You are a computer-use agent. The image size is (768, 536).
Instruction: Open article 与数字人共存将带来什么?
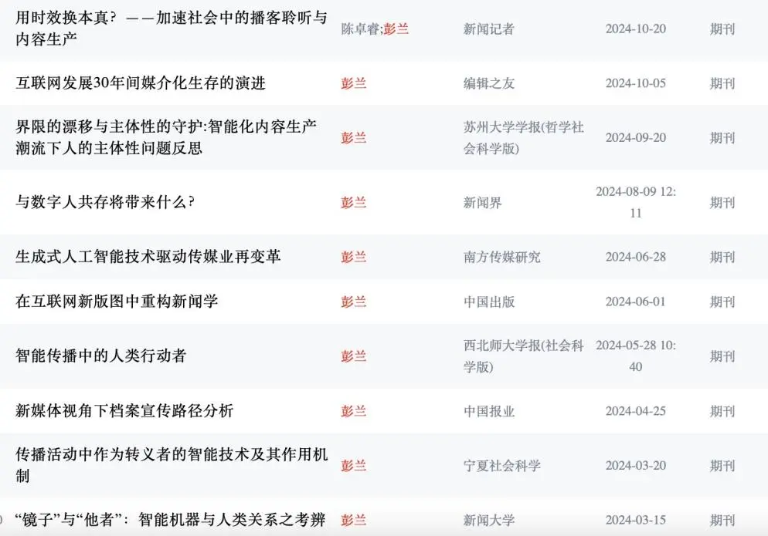(x=105, y=202)
